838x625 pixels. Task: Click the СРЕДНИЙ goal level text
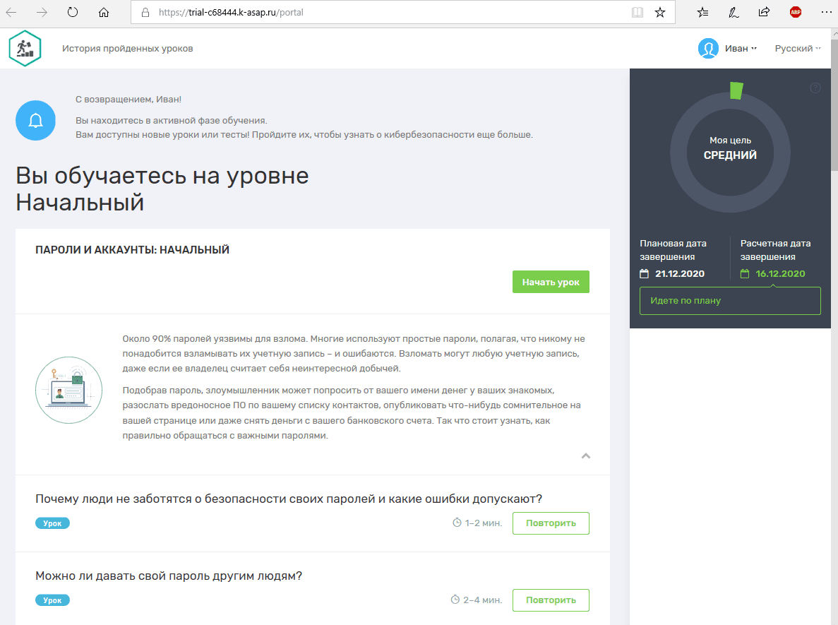tap(730, 155)
